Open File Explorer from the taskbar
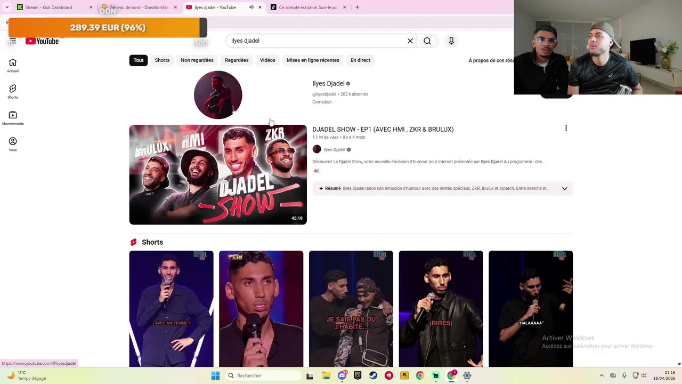Viewport: 682px width, 384px height. click(326, 375)
